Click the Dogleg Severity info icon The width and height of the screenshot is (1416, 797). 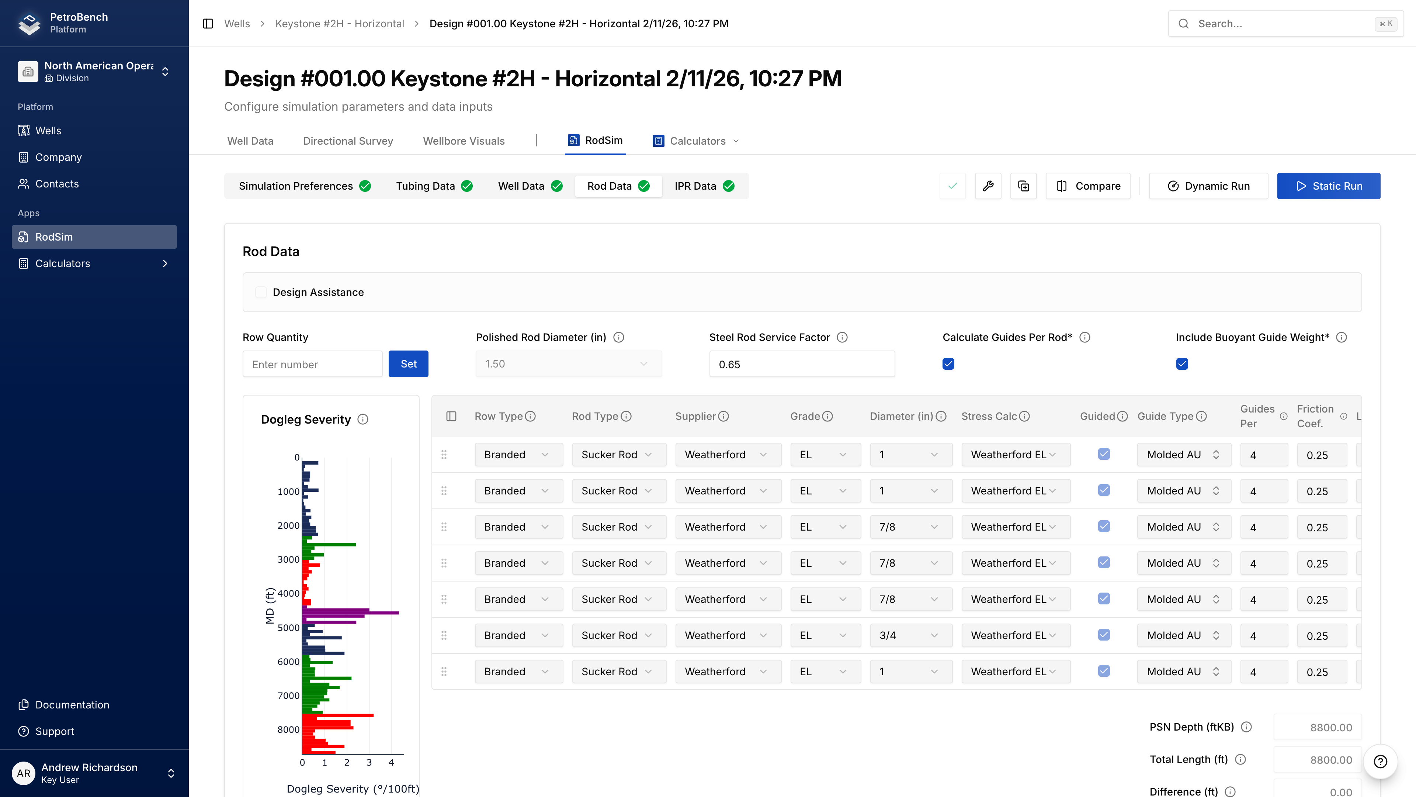coord(363,420)
